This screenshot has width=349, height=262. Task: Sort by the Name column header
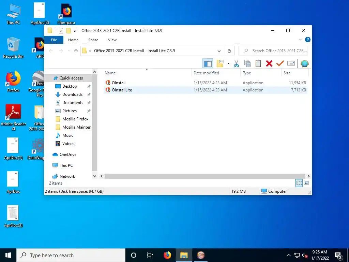pyautogui.click(x=110, y=73)
